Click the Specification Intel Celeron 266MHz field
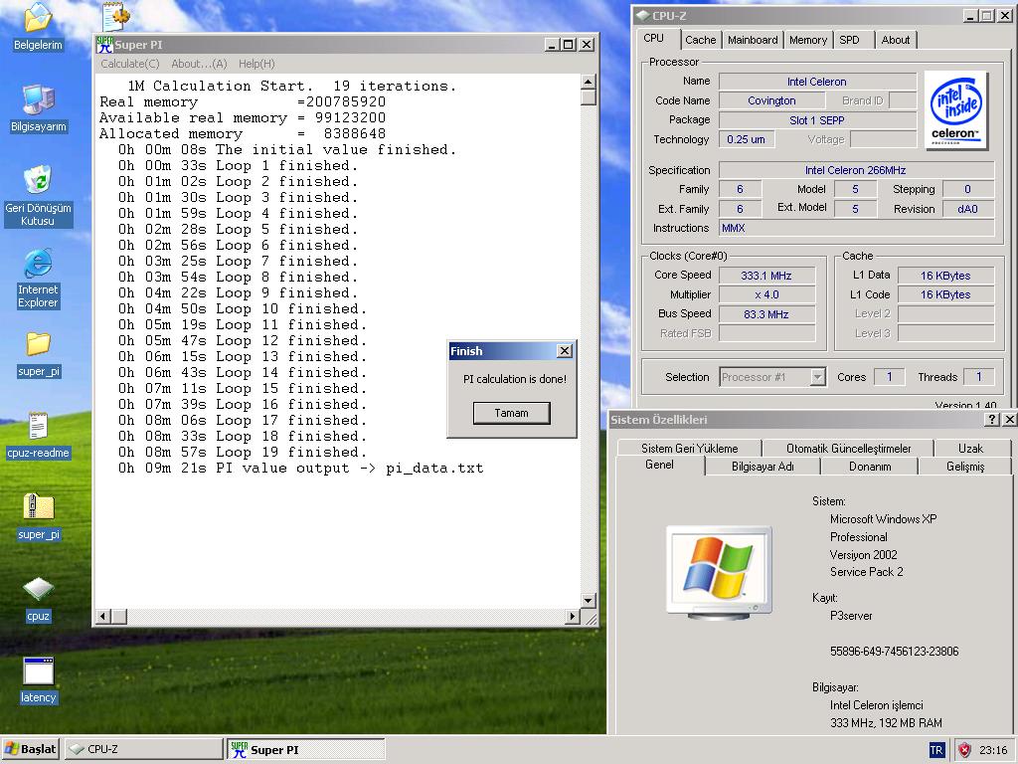This screenshot has width=1018, height=764. [x=856, y=170]
